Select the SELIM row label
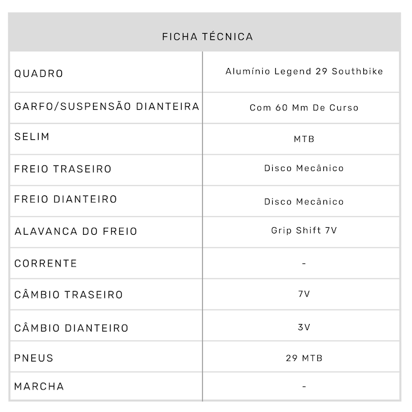Screen dimensions: 412x412 (x=32, y=137)
